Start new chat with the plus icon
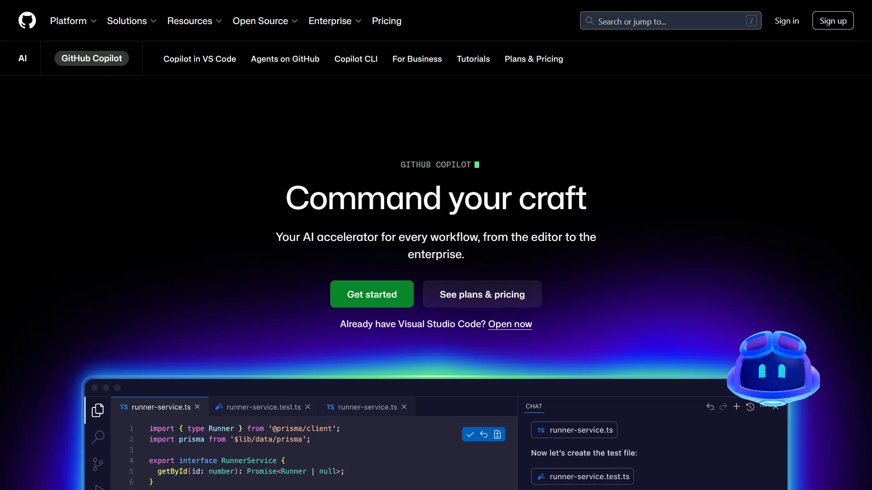872x490 pixels. [737, 407]
